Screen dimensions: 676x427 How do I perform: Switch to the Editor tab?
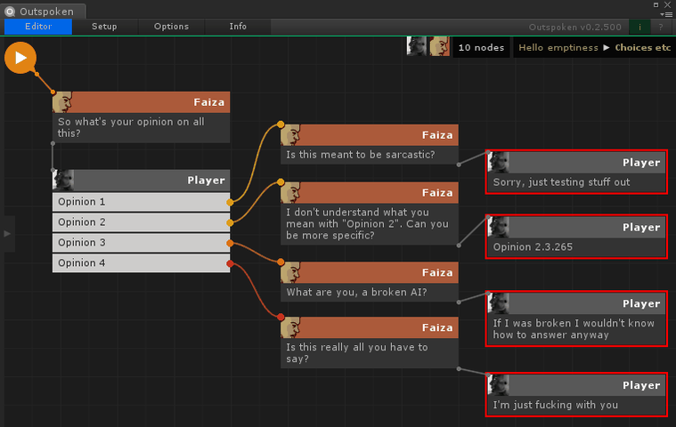pyautogui.click(x=38, y=27)
